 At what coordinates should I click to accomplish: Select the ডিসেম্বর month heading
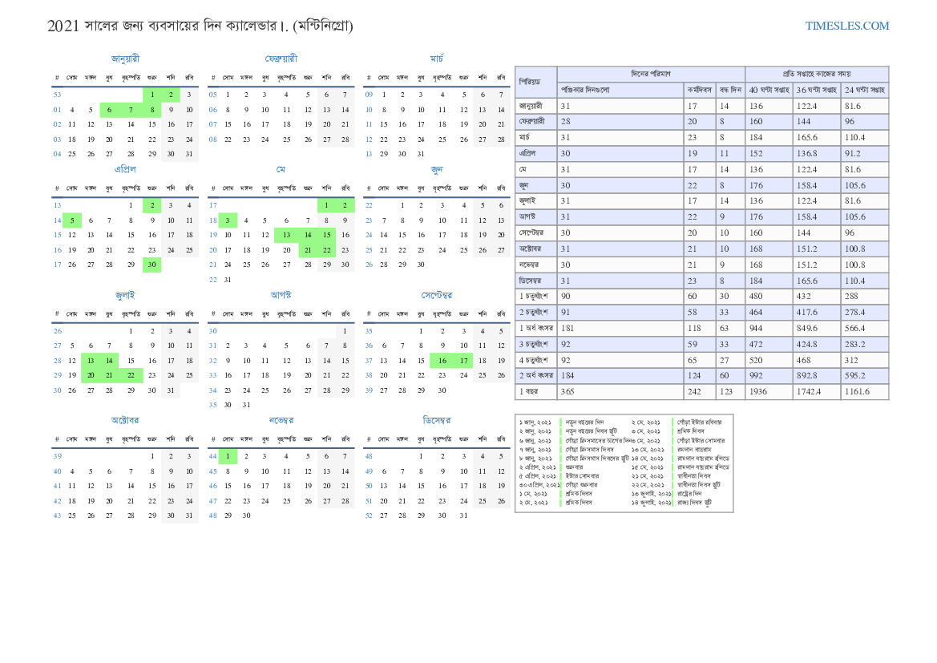coord(436,420)
